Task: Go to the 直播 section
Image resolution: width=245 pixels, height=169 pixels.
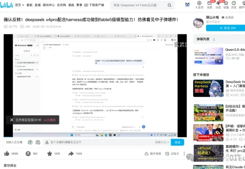Action: pyautogui.click(x=38, y=5)
